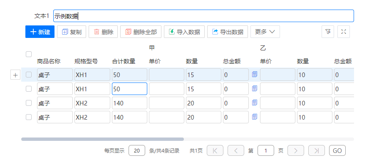Image resolution: width=379 pixels, height=165 pixels.
Task: Click the 甲 单价 field in the second row
Action: point(166,89)
